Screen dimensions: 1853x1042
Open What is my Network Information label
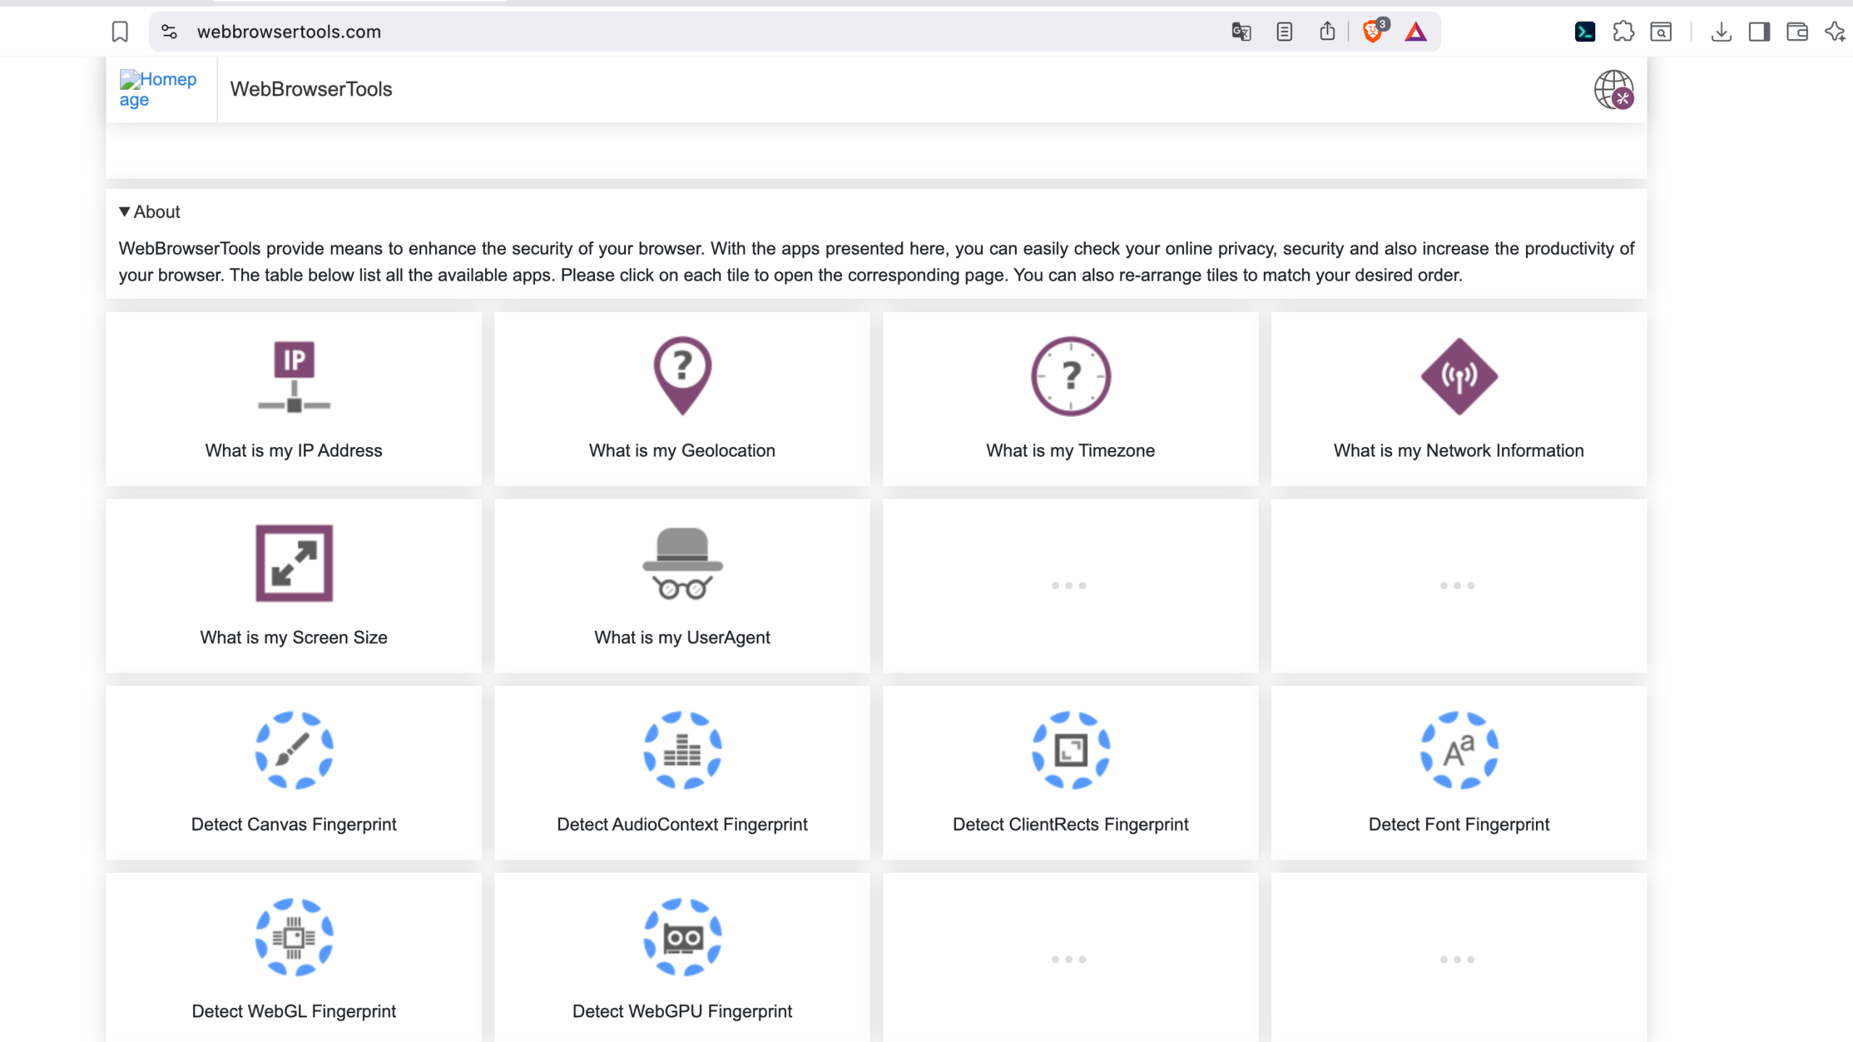(1459, 450)
